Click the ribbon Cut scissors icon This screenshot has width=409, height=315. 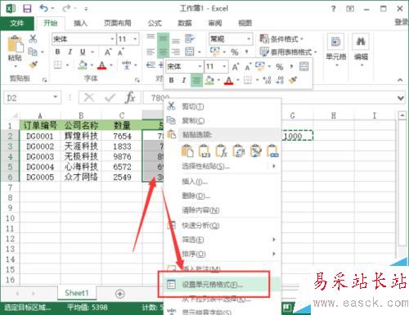click(33, 38)
